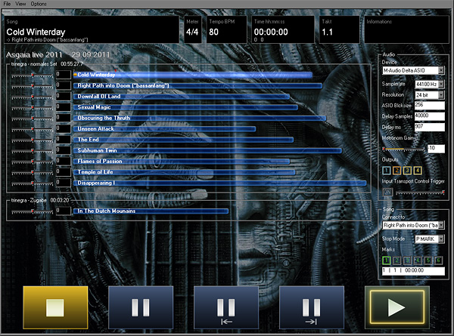Select the Cold Winterday song bar
Viewport: 454px width, 336px height.
pos(192,75)
